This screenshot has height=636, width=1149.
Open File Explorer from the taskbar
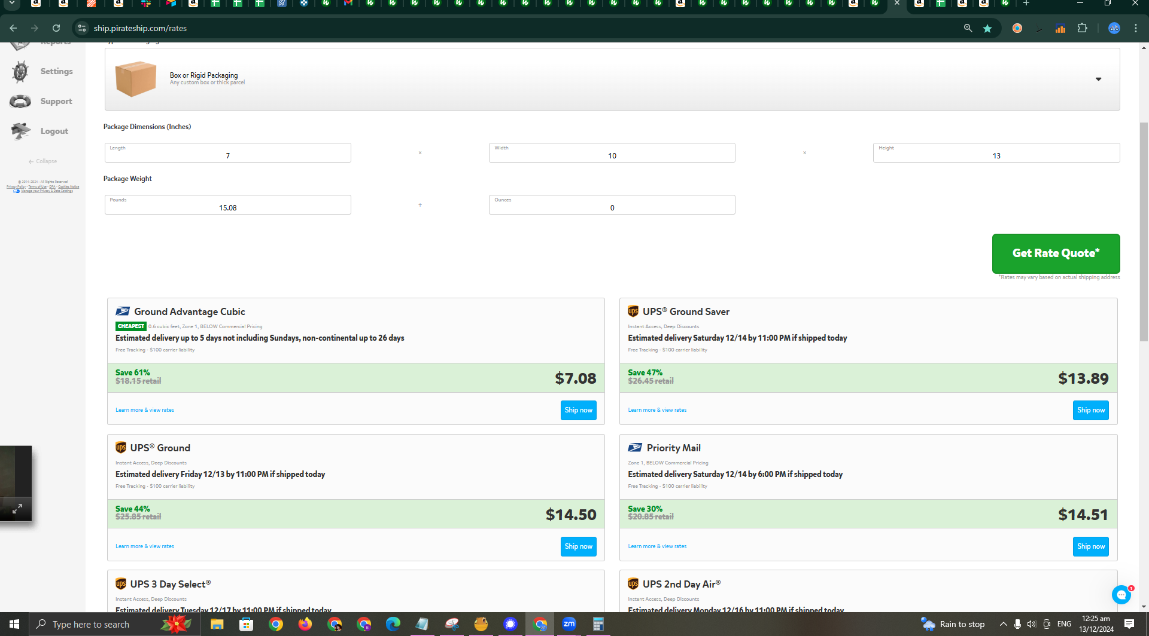click(217, 624)
